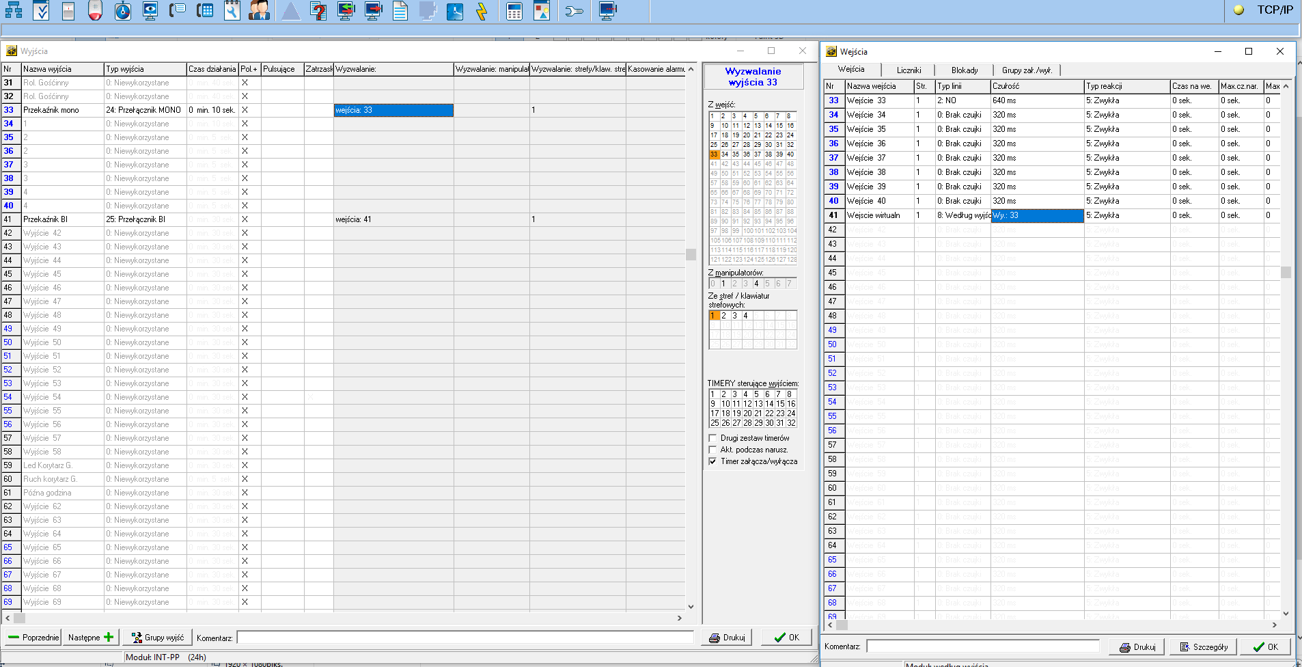This screenshot has width=1302, height=667.
Task: Confirm with OK in the Wyjścia window
Action: pyautogui.click(x=787, y=638)
